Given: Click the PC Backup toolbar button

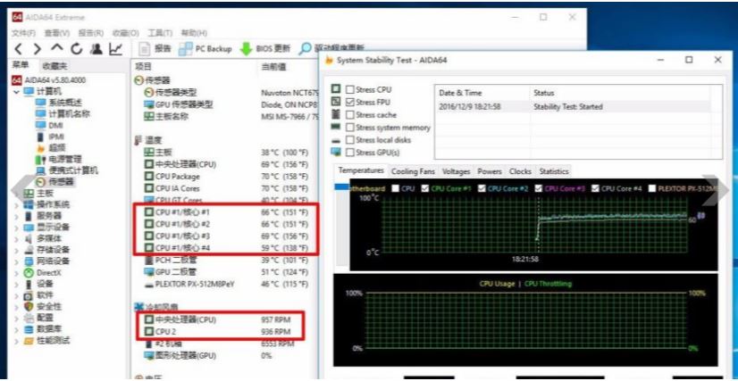Looking at the screenshot, I should click(205, 48).
